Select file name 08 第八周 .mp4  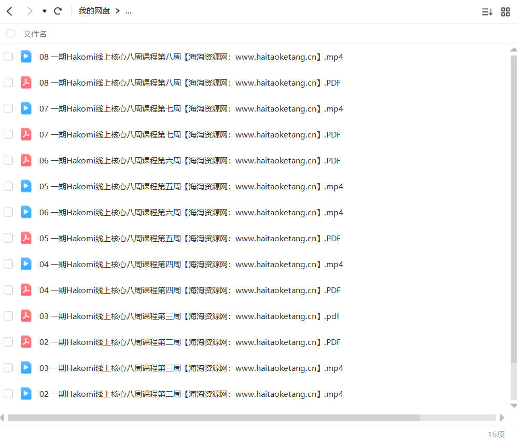[191, 57]
